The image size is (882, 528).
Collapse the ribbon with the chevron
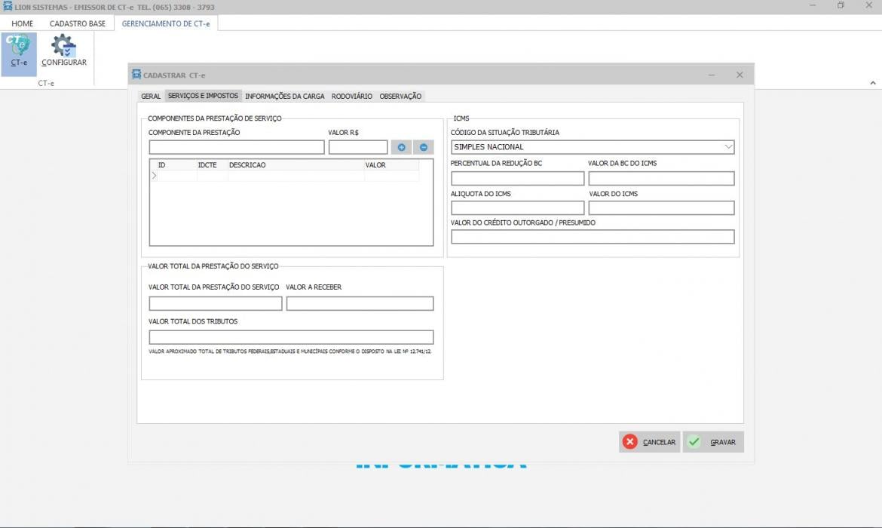[872, 83]
